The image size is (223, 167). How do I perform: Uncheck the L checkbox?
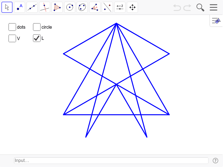click(x=37, y=38)
